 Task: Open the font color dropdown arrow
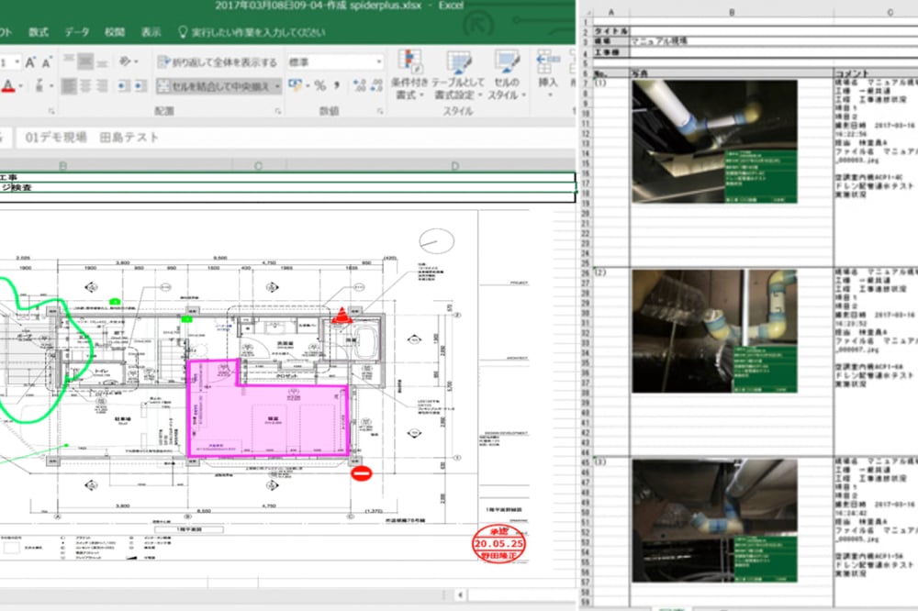[21, 86]
